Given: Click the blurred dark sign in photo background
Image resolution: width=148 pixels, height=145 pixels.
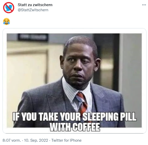Looking at the screenshot, I should click(x=33, y=37).
